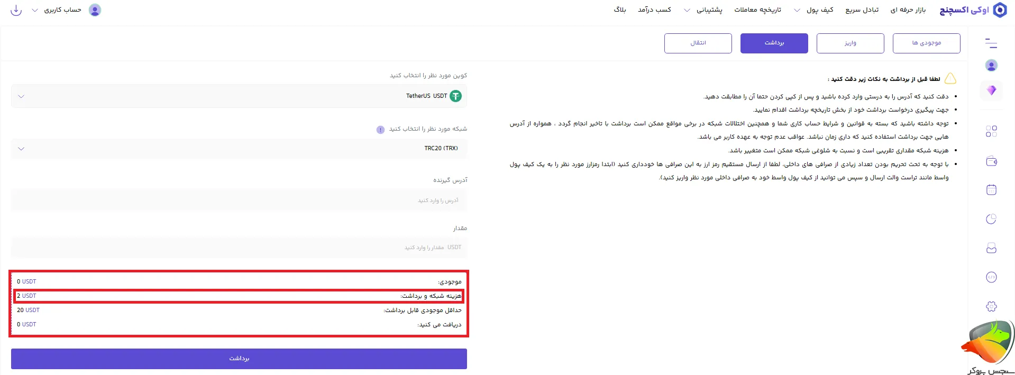The width and height of the screenshot is (1015, 375).
Task: Click the حداقل موجودی قابل برداشت label
Action: coord(423,310)
